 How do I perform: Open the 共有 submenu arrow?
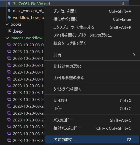pos(134,55)
